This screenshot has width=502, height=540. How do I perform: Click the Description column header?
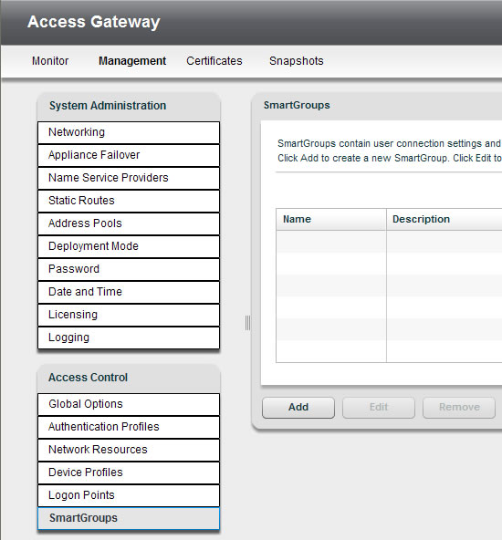pos(444,219)
